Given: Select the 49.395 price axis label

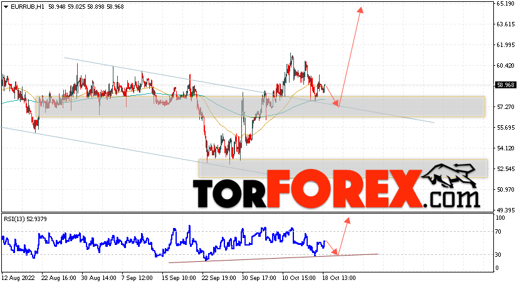Looking at the screenshot, I should tap(505, 210).
